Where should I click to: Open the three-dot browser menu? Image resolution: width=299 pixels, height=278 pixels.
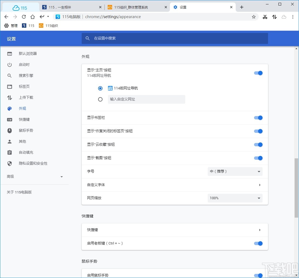[x=293, y=17]
